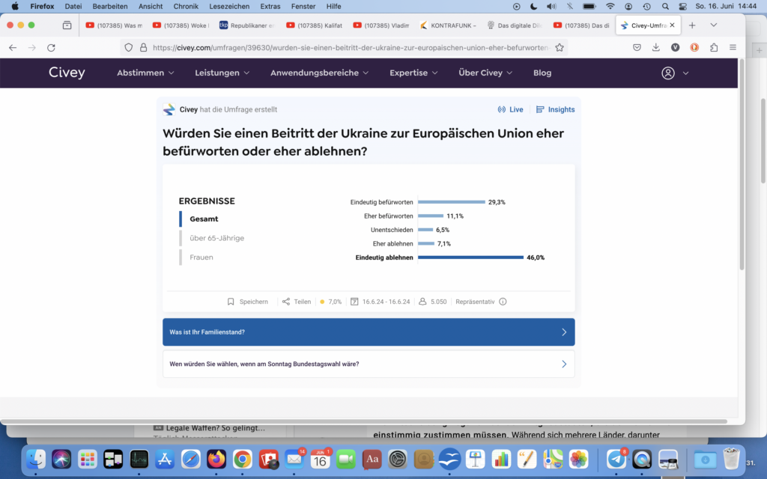Expand the Abstimmen navigation dropdown
The height and width of the screenshot is (479, 767).
(x=145, y=73)
